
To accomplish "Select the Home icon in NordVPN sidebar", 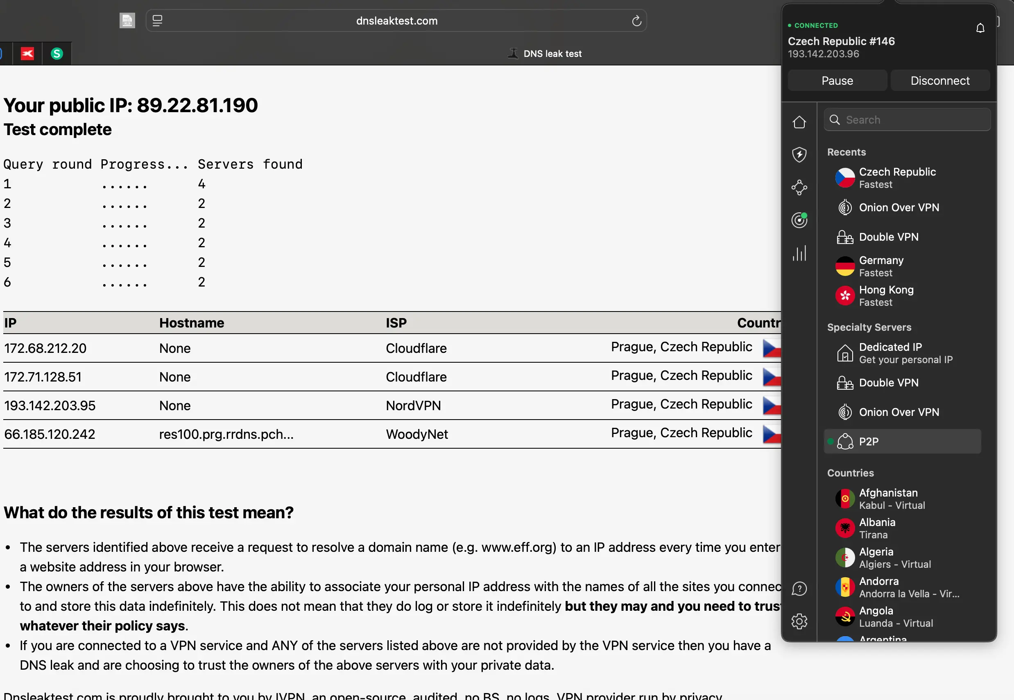I will click(x=799, y=122).
